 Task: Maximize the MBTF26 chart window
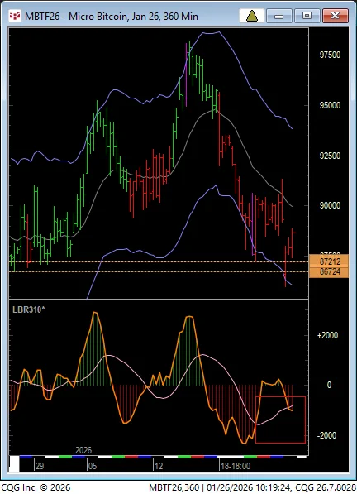point(307,16)
